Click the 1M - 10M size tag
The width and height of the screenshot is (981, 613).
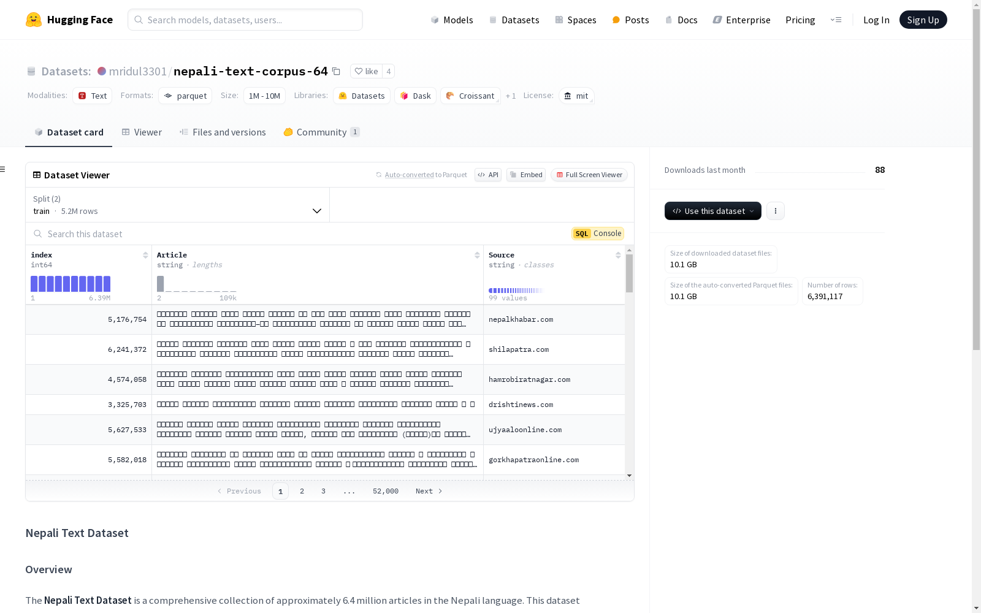pyautogui.click(x=264, y=96)
